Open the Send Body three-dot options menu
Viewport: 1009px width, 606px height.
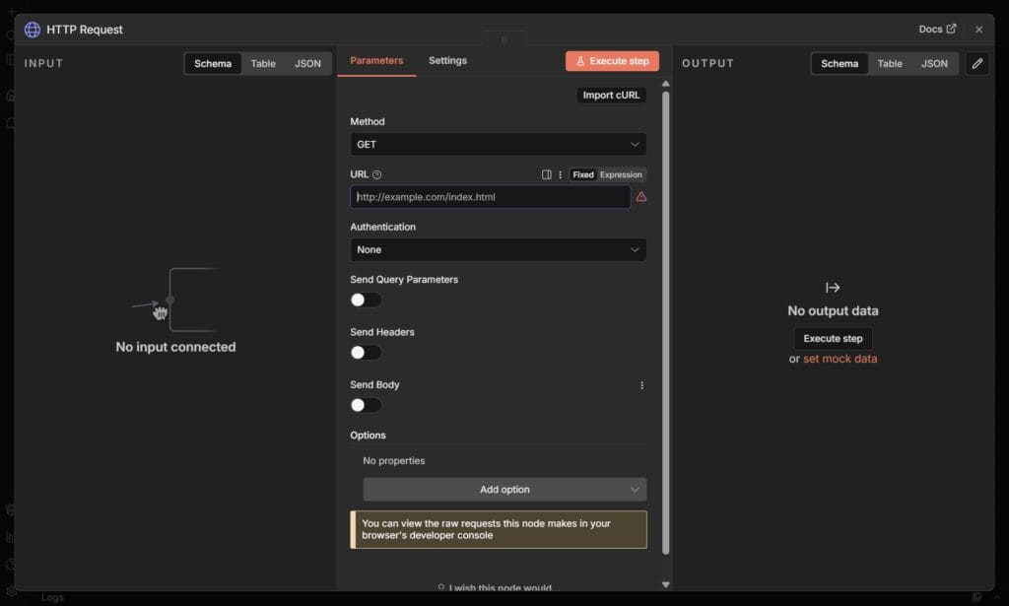[641, 385]
